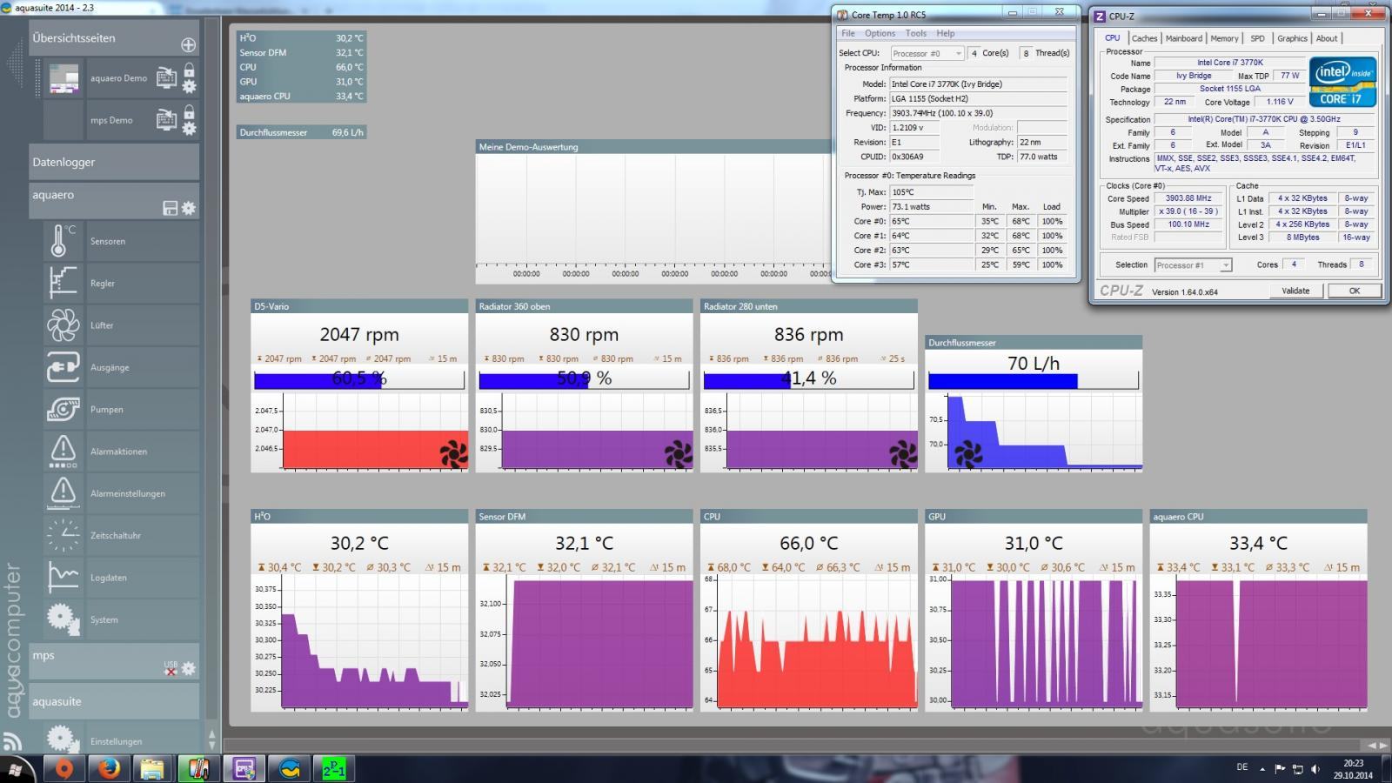Switch to the Graphics tab in CPU-Z

coord(1292,38)
